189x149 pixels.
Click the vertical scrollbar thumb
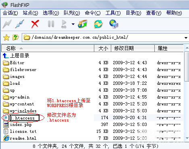(x=187, y=67)
